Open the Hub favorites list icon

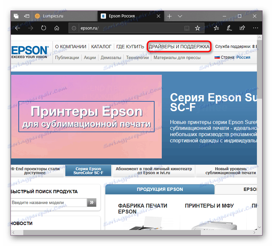click(x=216, y=28)
